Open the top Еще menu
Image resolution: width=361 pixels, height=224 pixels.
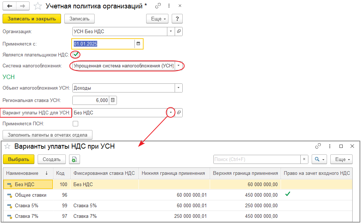tap(157, 19)
